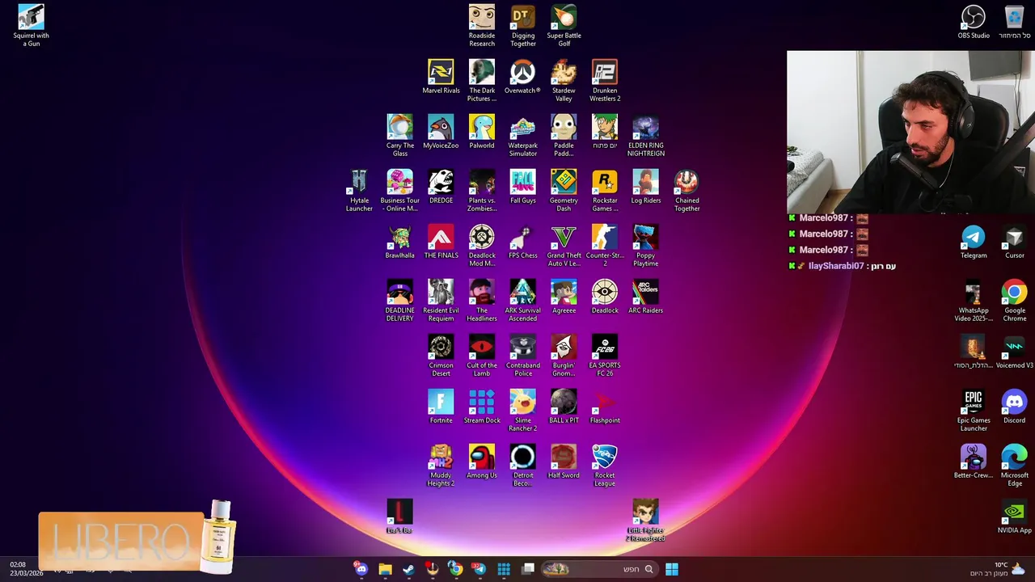Launch EA SPORTS FC 26 shortcut
The image size is (1035, 582).
coord(605,355)
